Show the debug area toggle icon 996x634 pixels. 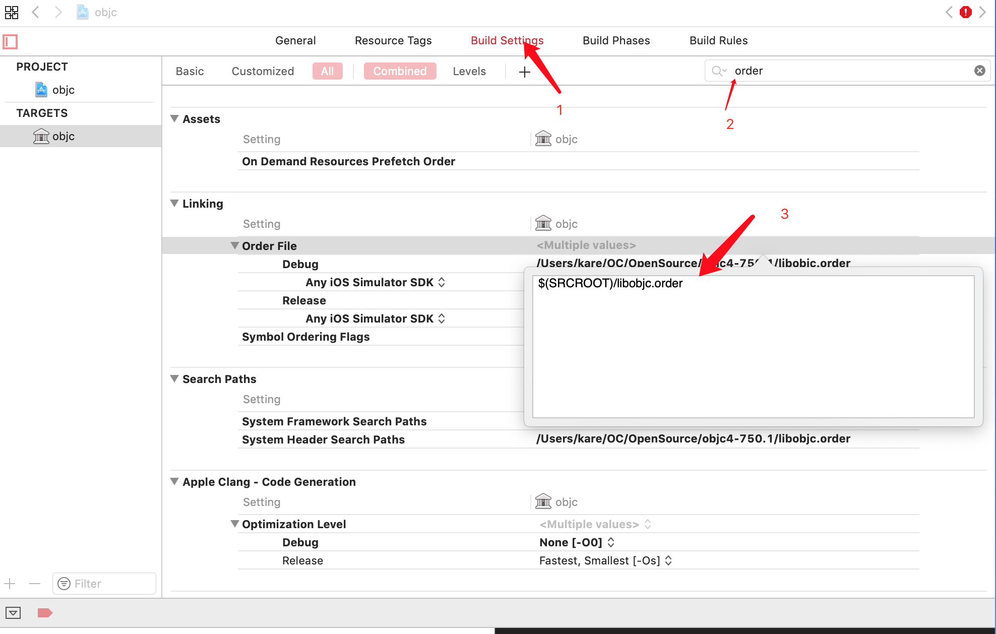13,613
